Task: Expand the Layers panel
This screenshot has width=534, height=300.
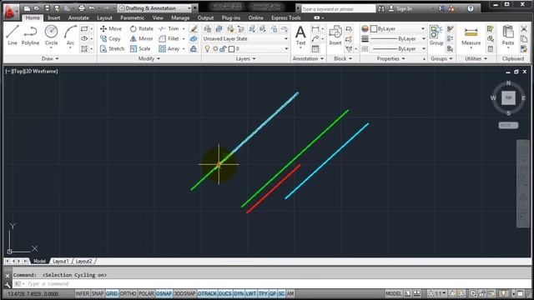Action: click(x=245, y=59)
